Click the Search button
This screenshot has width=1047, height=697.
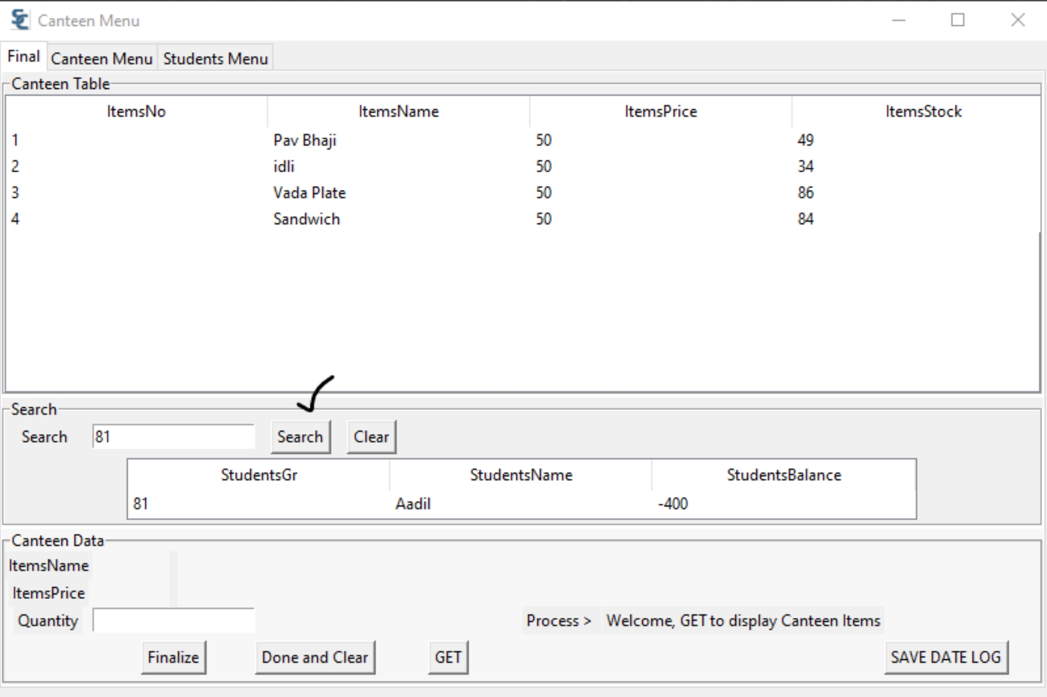tap(300, 437)
